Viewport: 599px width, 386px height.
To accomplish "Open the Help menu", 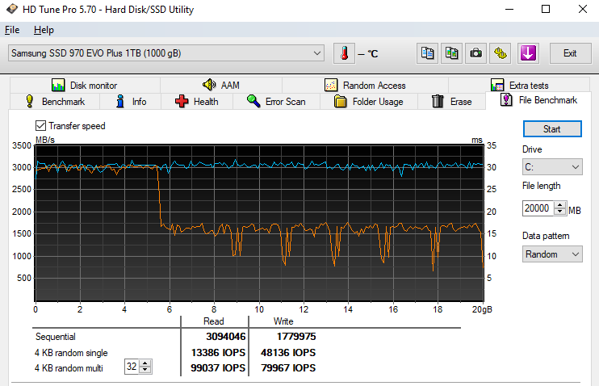I will (x=44, y=30).
